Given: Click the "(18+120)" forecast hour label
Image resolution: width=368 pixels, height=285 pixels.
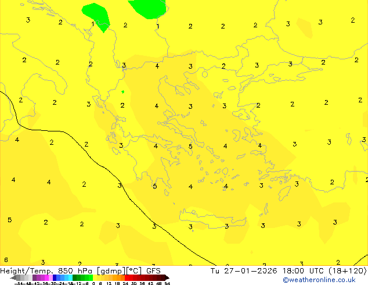Looking at the screenshot, I should pyautogui.click(x=348, y=271).
